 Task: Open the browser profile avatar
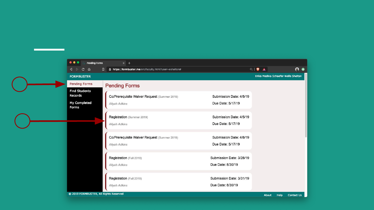[x=297, y=69]
